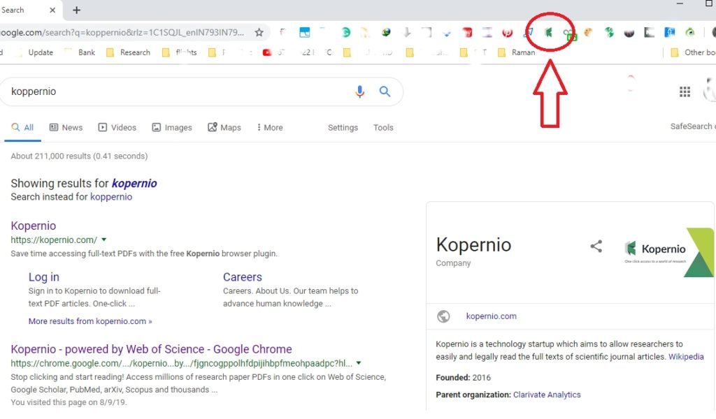Open the first Kopernio result title
The width and height of the screenshot is (716, 419).
click(34, 226)
